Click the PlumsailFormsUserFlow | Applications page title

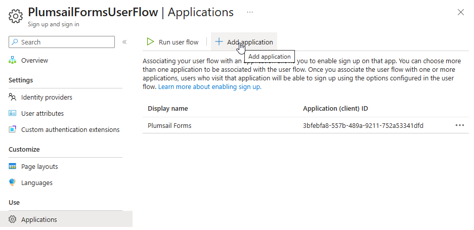tap(131, 12)
